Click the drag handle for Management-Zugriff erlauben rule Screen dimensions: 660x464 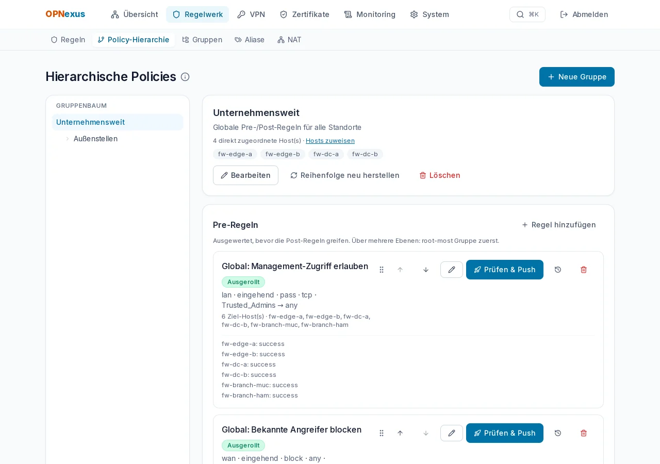pos(382,270)
